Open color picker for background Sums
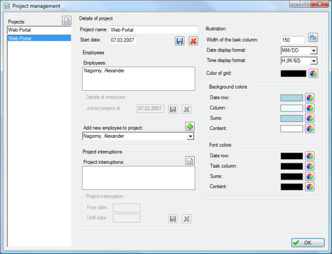Image resolution: width=332 pixels, height=254 pixels. [x=309, y=118]
